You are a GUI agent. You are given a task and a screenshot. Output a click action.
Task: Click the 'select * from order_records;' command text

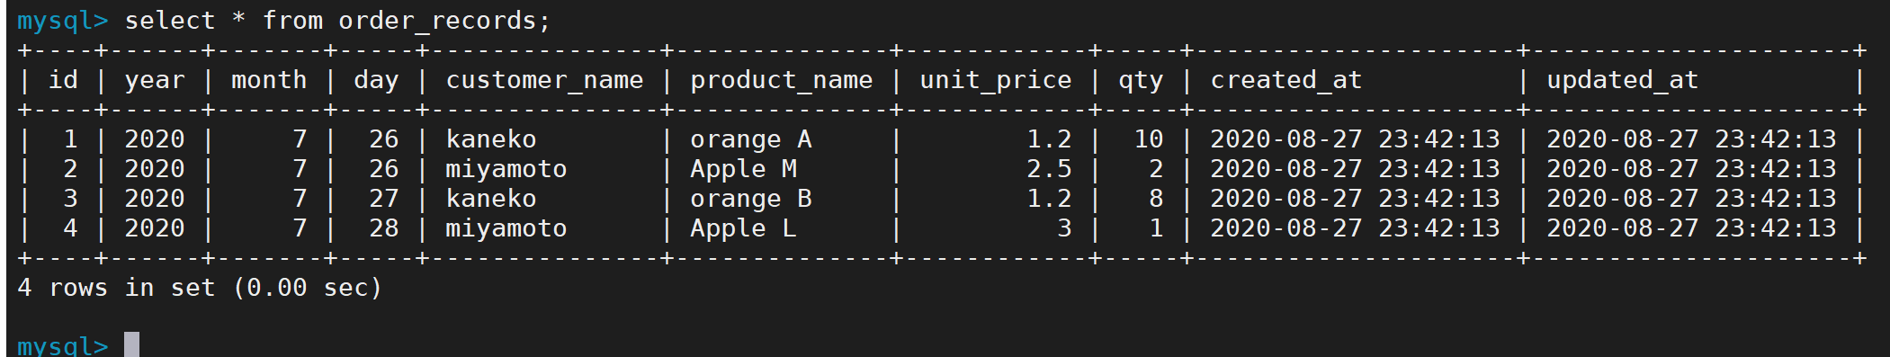pyautogui.click(x=337, y=21)
